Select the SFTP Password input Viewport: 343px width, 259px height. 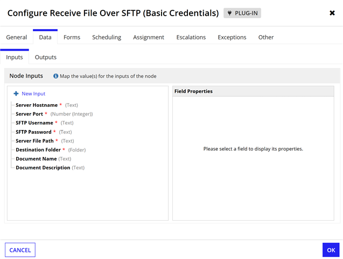[x=33, y=132]
